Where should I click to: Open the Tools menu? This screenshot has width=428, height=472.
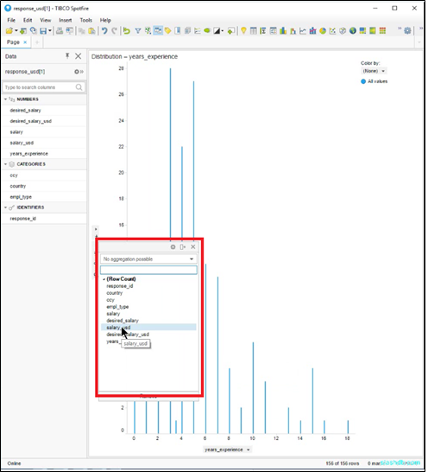point(86,20)
